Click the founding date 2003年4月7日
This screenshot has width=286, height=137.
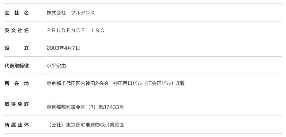63,48
